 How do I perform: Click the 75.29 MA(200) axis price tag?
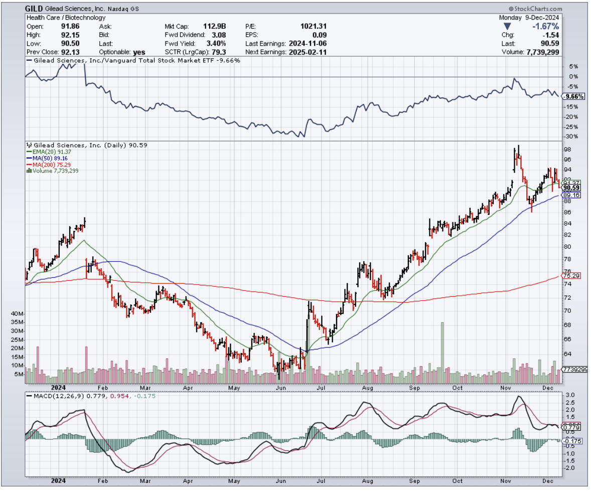pos(572,276)
